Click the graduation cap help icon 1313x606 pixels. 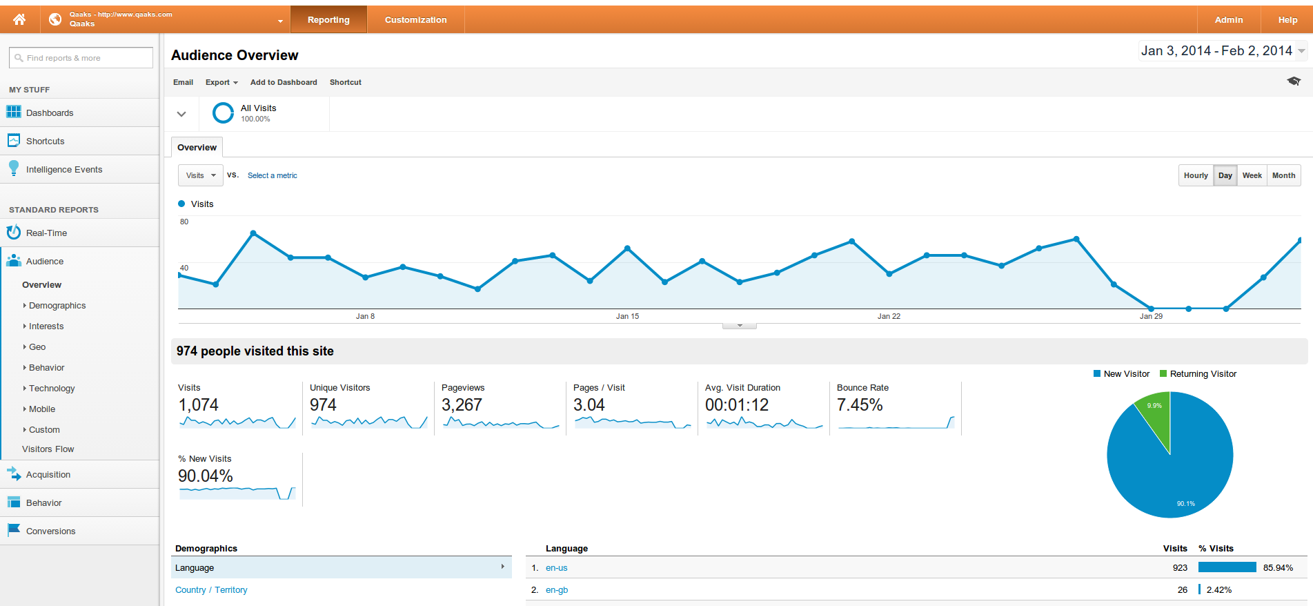(x=1294, y=81)
